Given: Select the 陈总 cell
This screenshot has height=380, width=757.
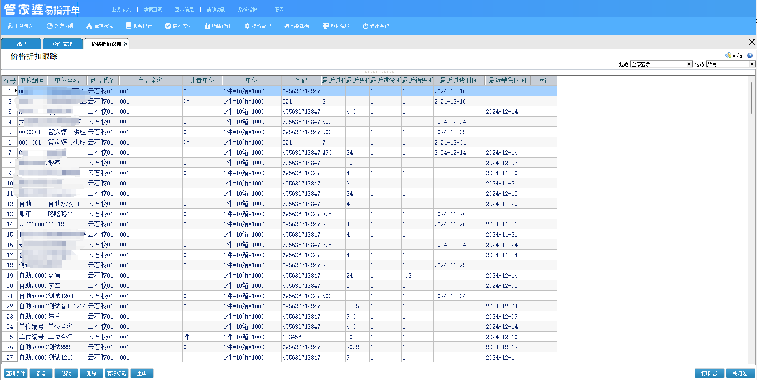Looking at the screenshot, I should [x=67, y=317].
